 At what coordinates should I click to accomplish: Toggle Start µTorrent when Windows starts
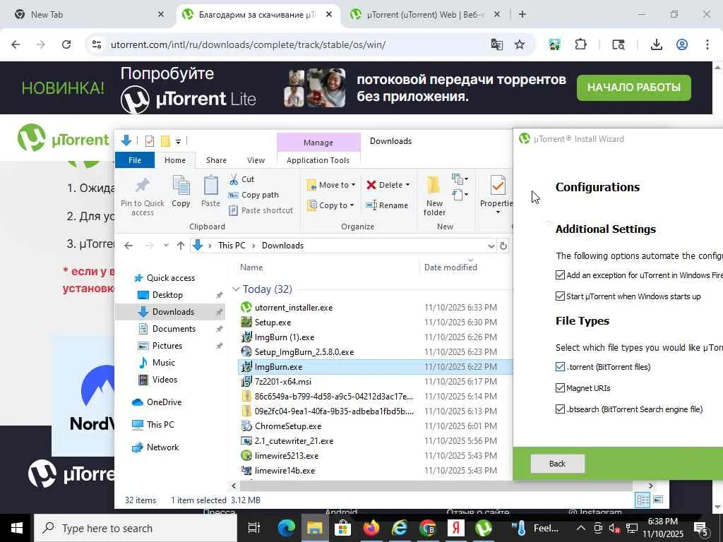(x=560, y=296)
